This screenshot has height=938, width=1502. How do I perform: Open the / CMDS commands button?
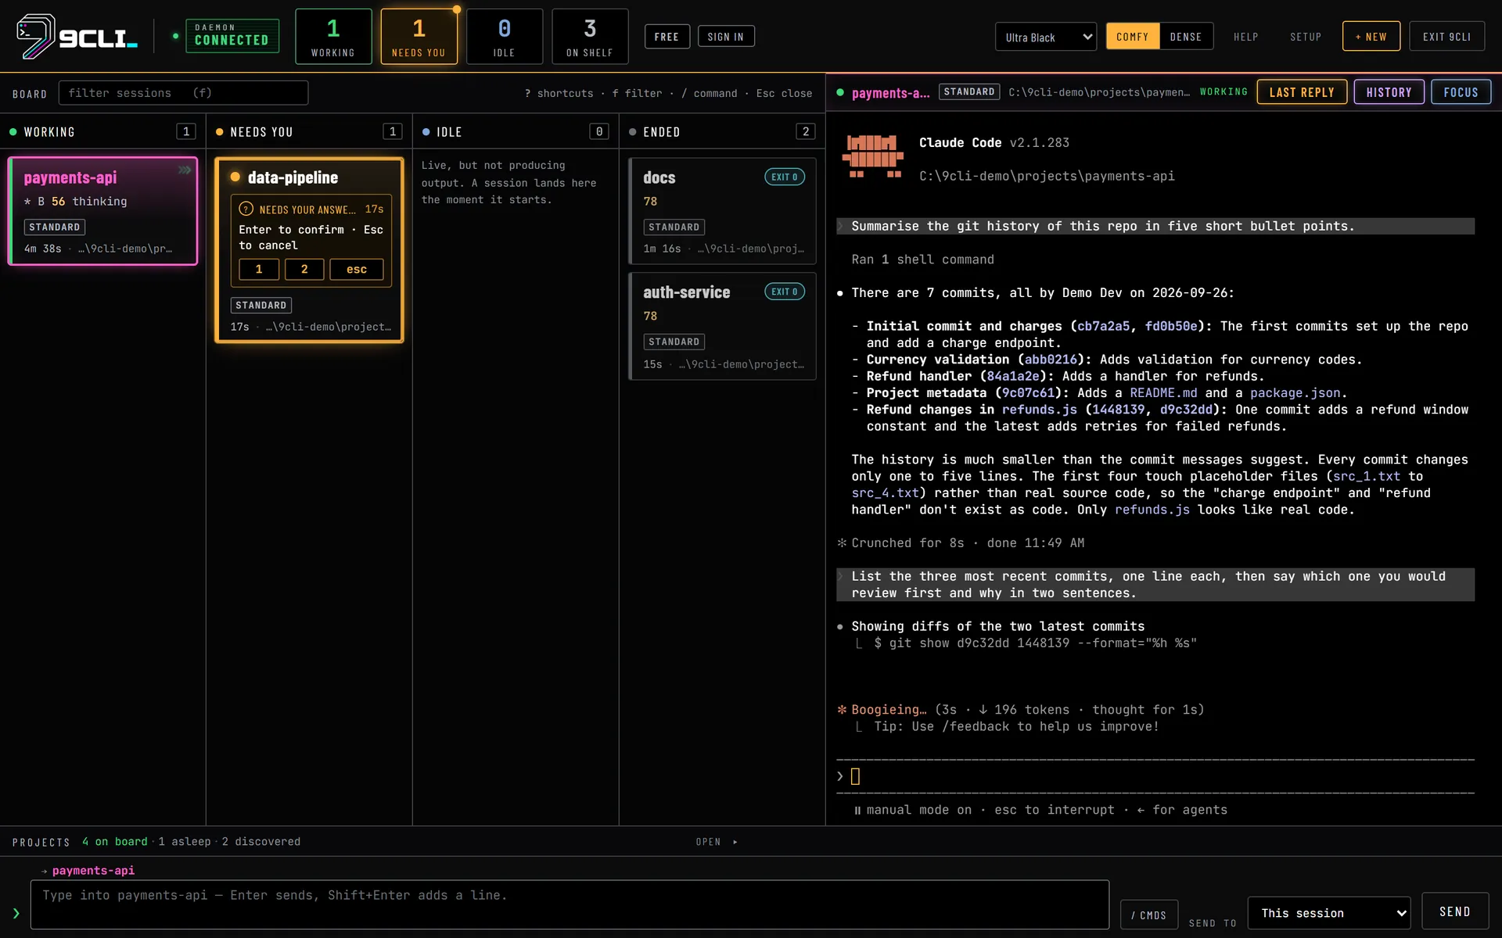click(x=1148, y=915)
